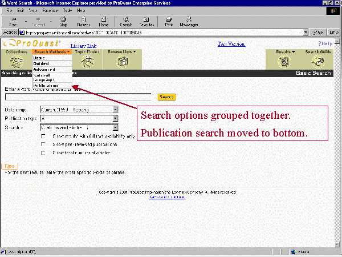
Task: Click the Go button beside the address
Action: [318, 33]
